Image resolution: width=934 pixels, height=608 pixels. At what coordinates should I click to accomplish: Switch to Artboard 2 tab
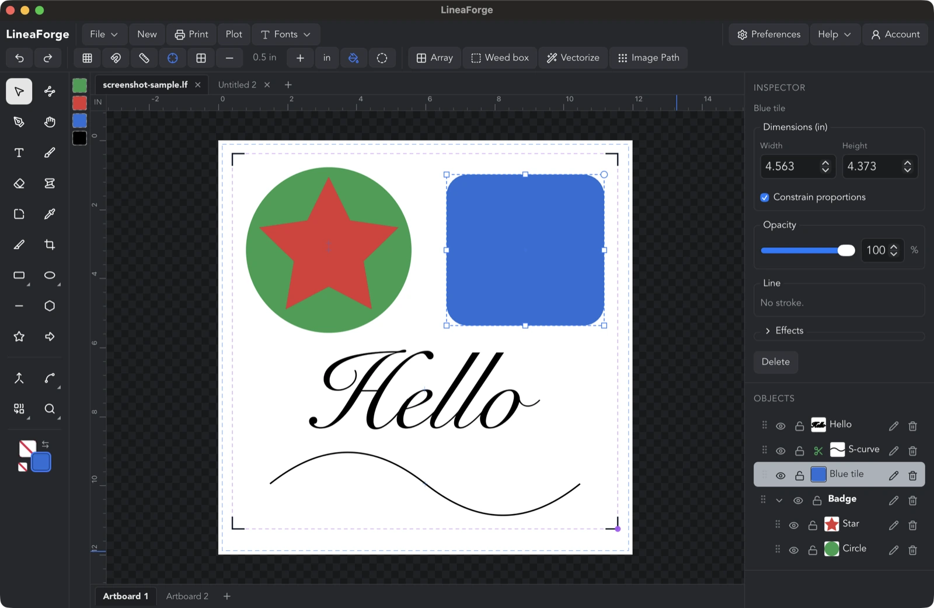pos(187,596)
